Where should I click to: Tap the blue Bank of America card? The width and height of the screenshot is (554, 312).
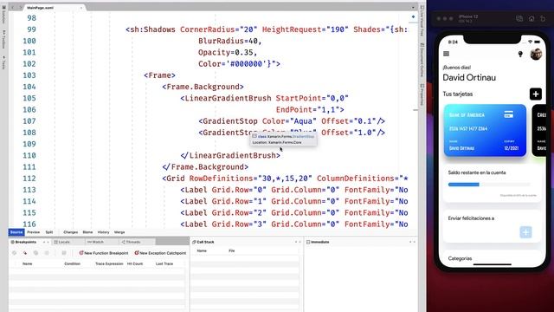(485, 130)
